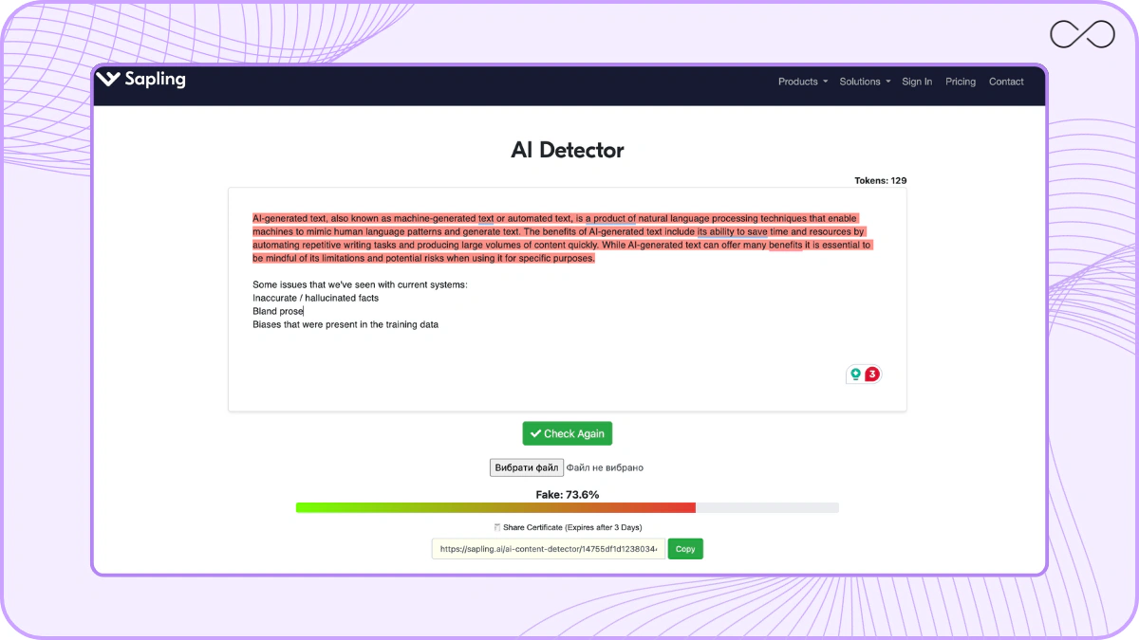Click the red badge showing 3 edits

point(872,375)
